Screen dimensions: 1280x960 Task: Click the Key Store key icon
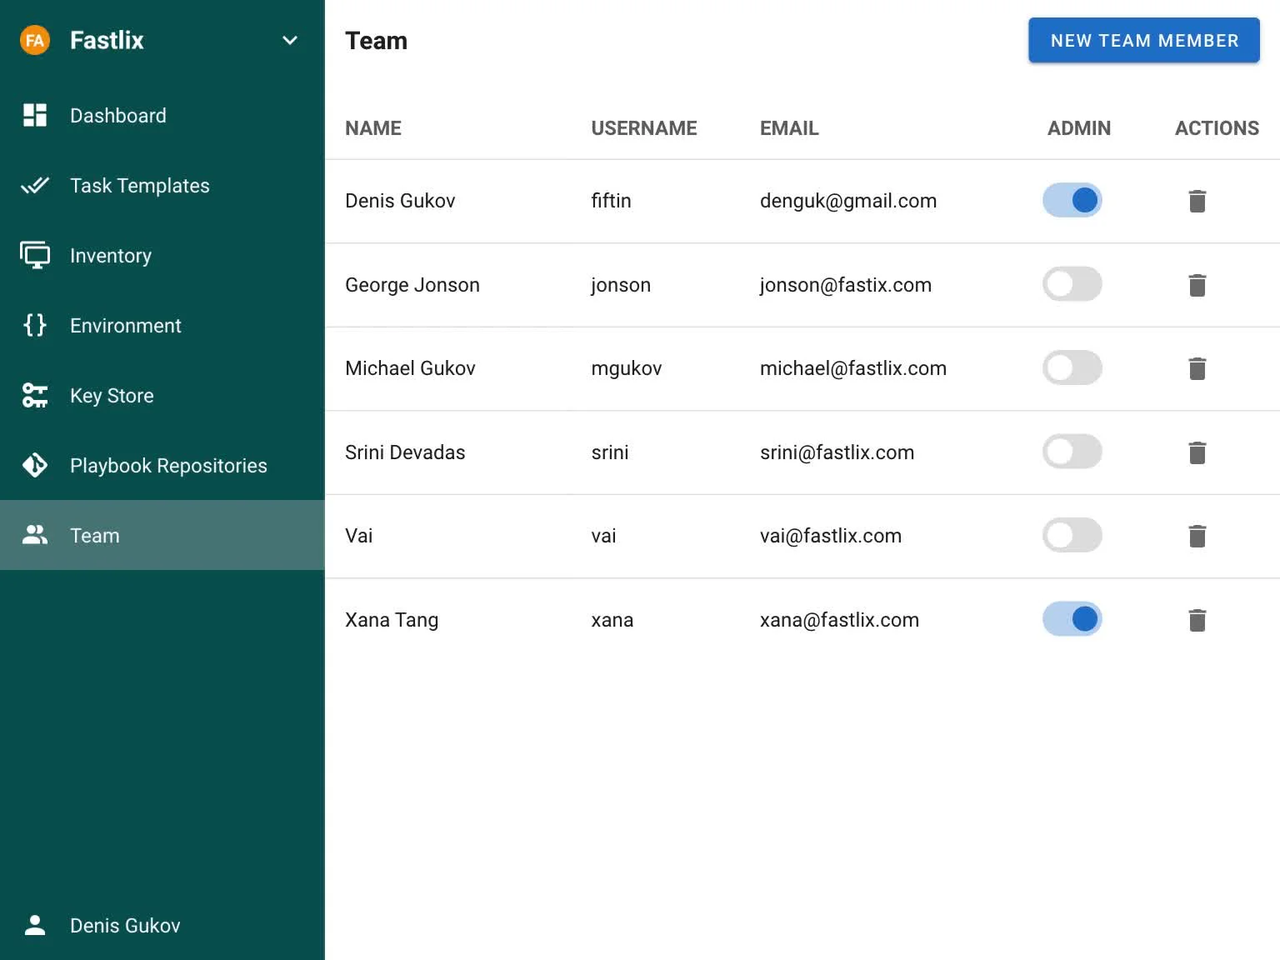tap(35, 395)
